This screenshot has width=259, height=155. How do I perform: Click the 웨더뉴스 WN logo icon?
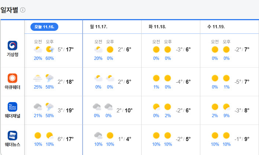12,136
